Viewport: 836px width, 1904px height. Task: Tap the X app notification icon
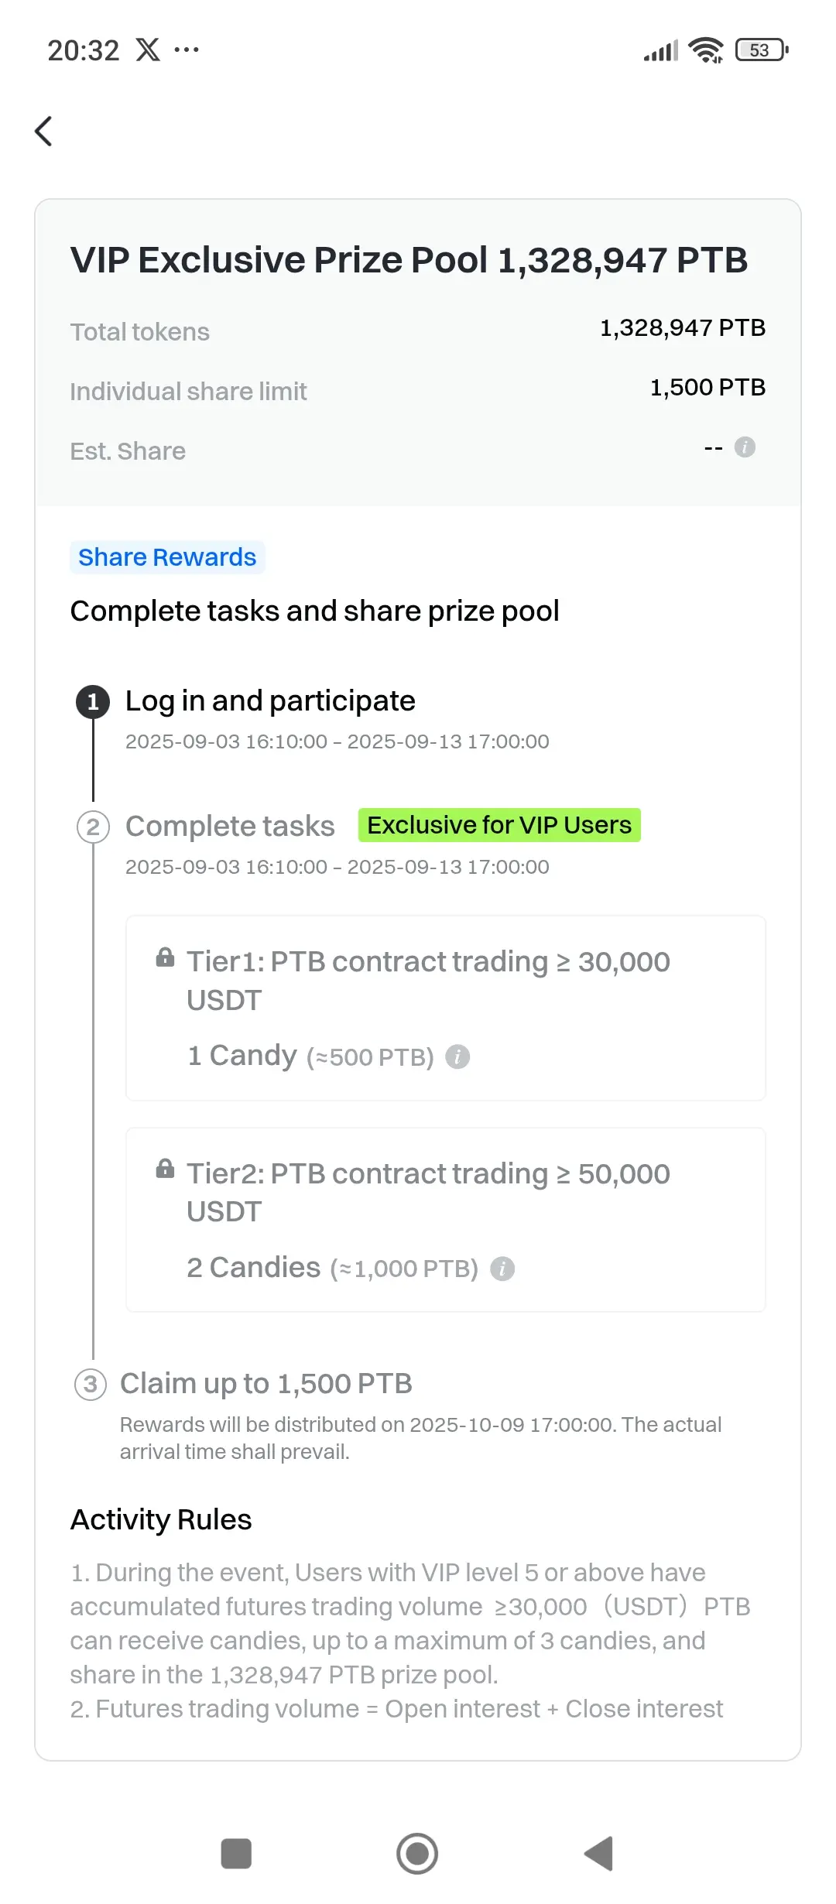tap(148, 50)
